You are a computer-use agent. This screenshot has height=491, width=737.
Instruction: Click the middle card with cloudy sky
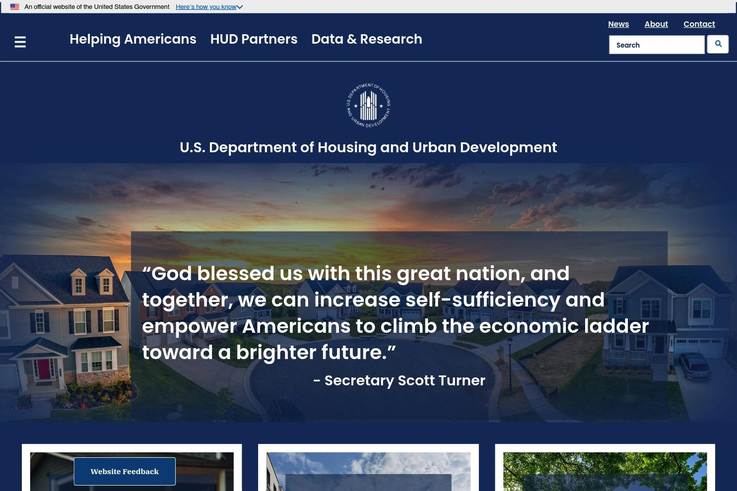pyautogui.click(x=368, y=472)
